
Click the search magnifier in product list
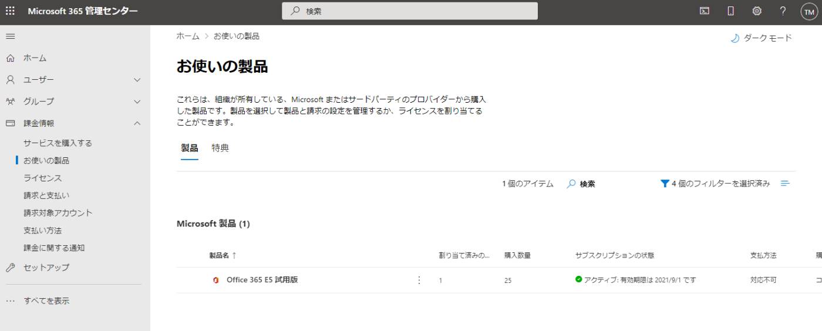(x=571, y=184)
